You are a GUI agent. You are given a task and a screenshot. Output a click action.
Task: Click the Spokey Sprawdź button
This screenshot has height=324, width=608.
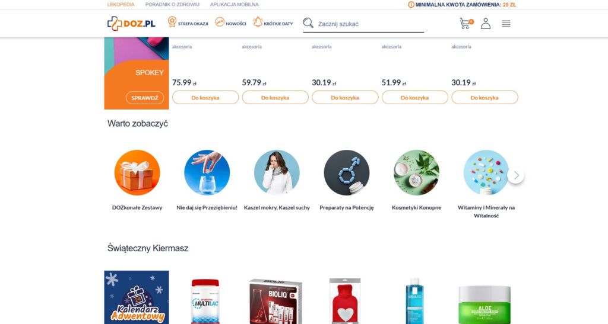coord(145,98)
